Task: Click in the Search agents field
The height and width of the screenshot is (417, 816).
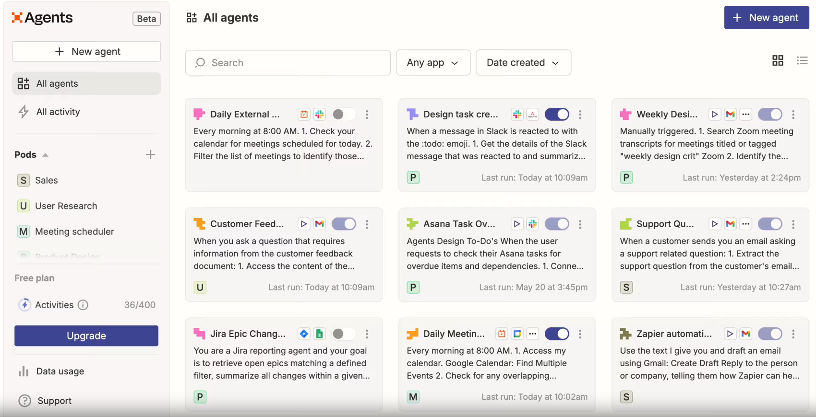Action: (x=288, y=63)
